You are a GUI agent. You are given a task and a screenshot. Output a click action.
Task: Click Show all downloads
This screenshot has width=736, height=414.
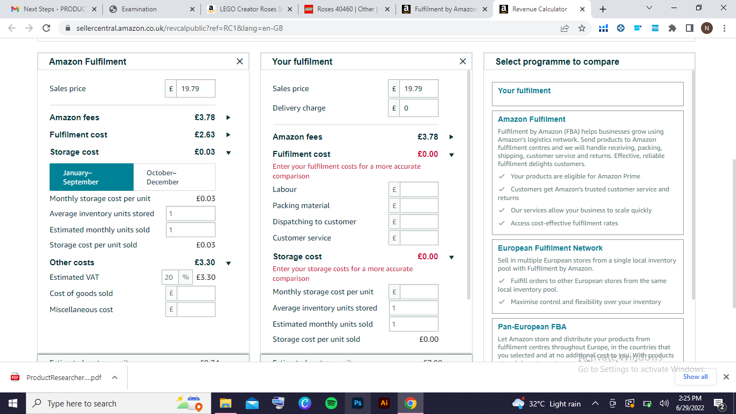coord(696,377)
